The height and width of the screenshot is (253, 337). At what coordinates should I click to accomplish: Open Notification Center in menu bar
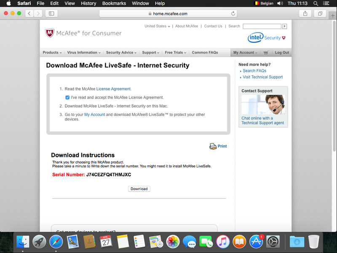click(326, 3)
